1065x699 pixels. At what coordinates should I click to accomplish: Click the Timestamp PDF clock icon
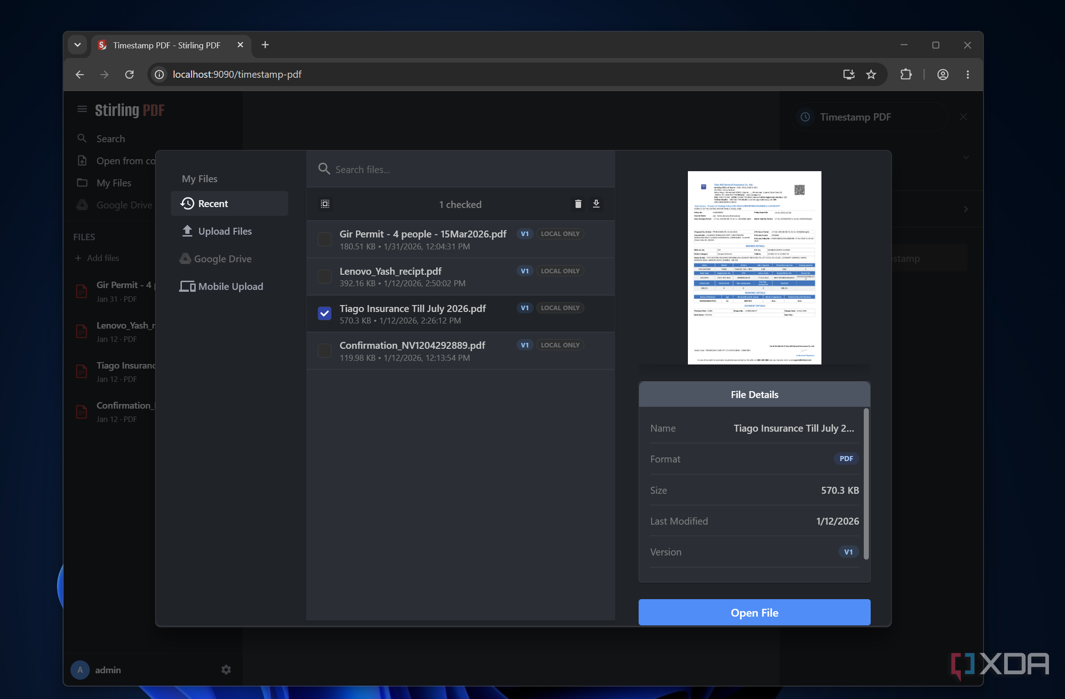click(805, 117)
